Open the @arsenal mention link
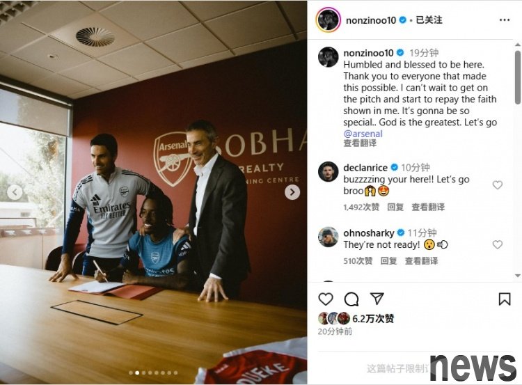Viewport: 522px width, 385px height. [x=363, y=134]
